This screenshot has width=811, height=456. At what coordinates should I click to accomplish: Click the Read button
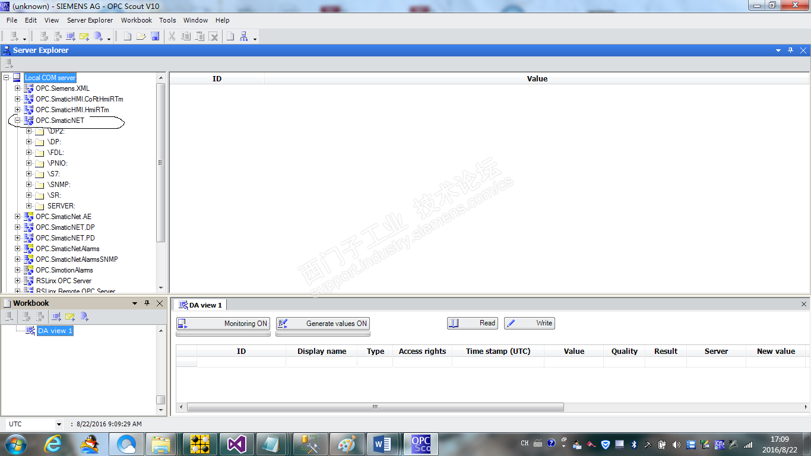[473, 323]
